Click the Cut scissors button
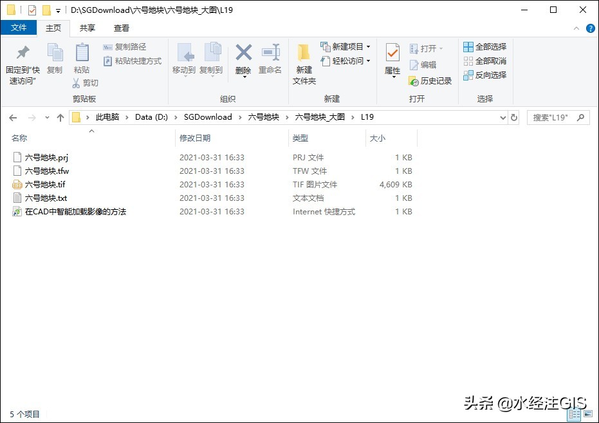The height and width of the screenshot is (423, 599). 85,83
